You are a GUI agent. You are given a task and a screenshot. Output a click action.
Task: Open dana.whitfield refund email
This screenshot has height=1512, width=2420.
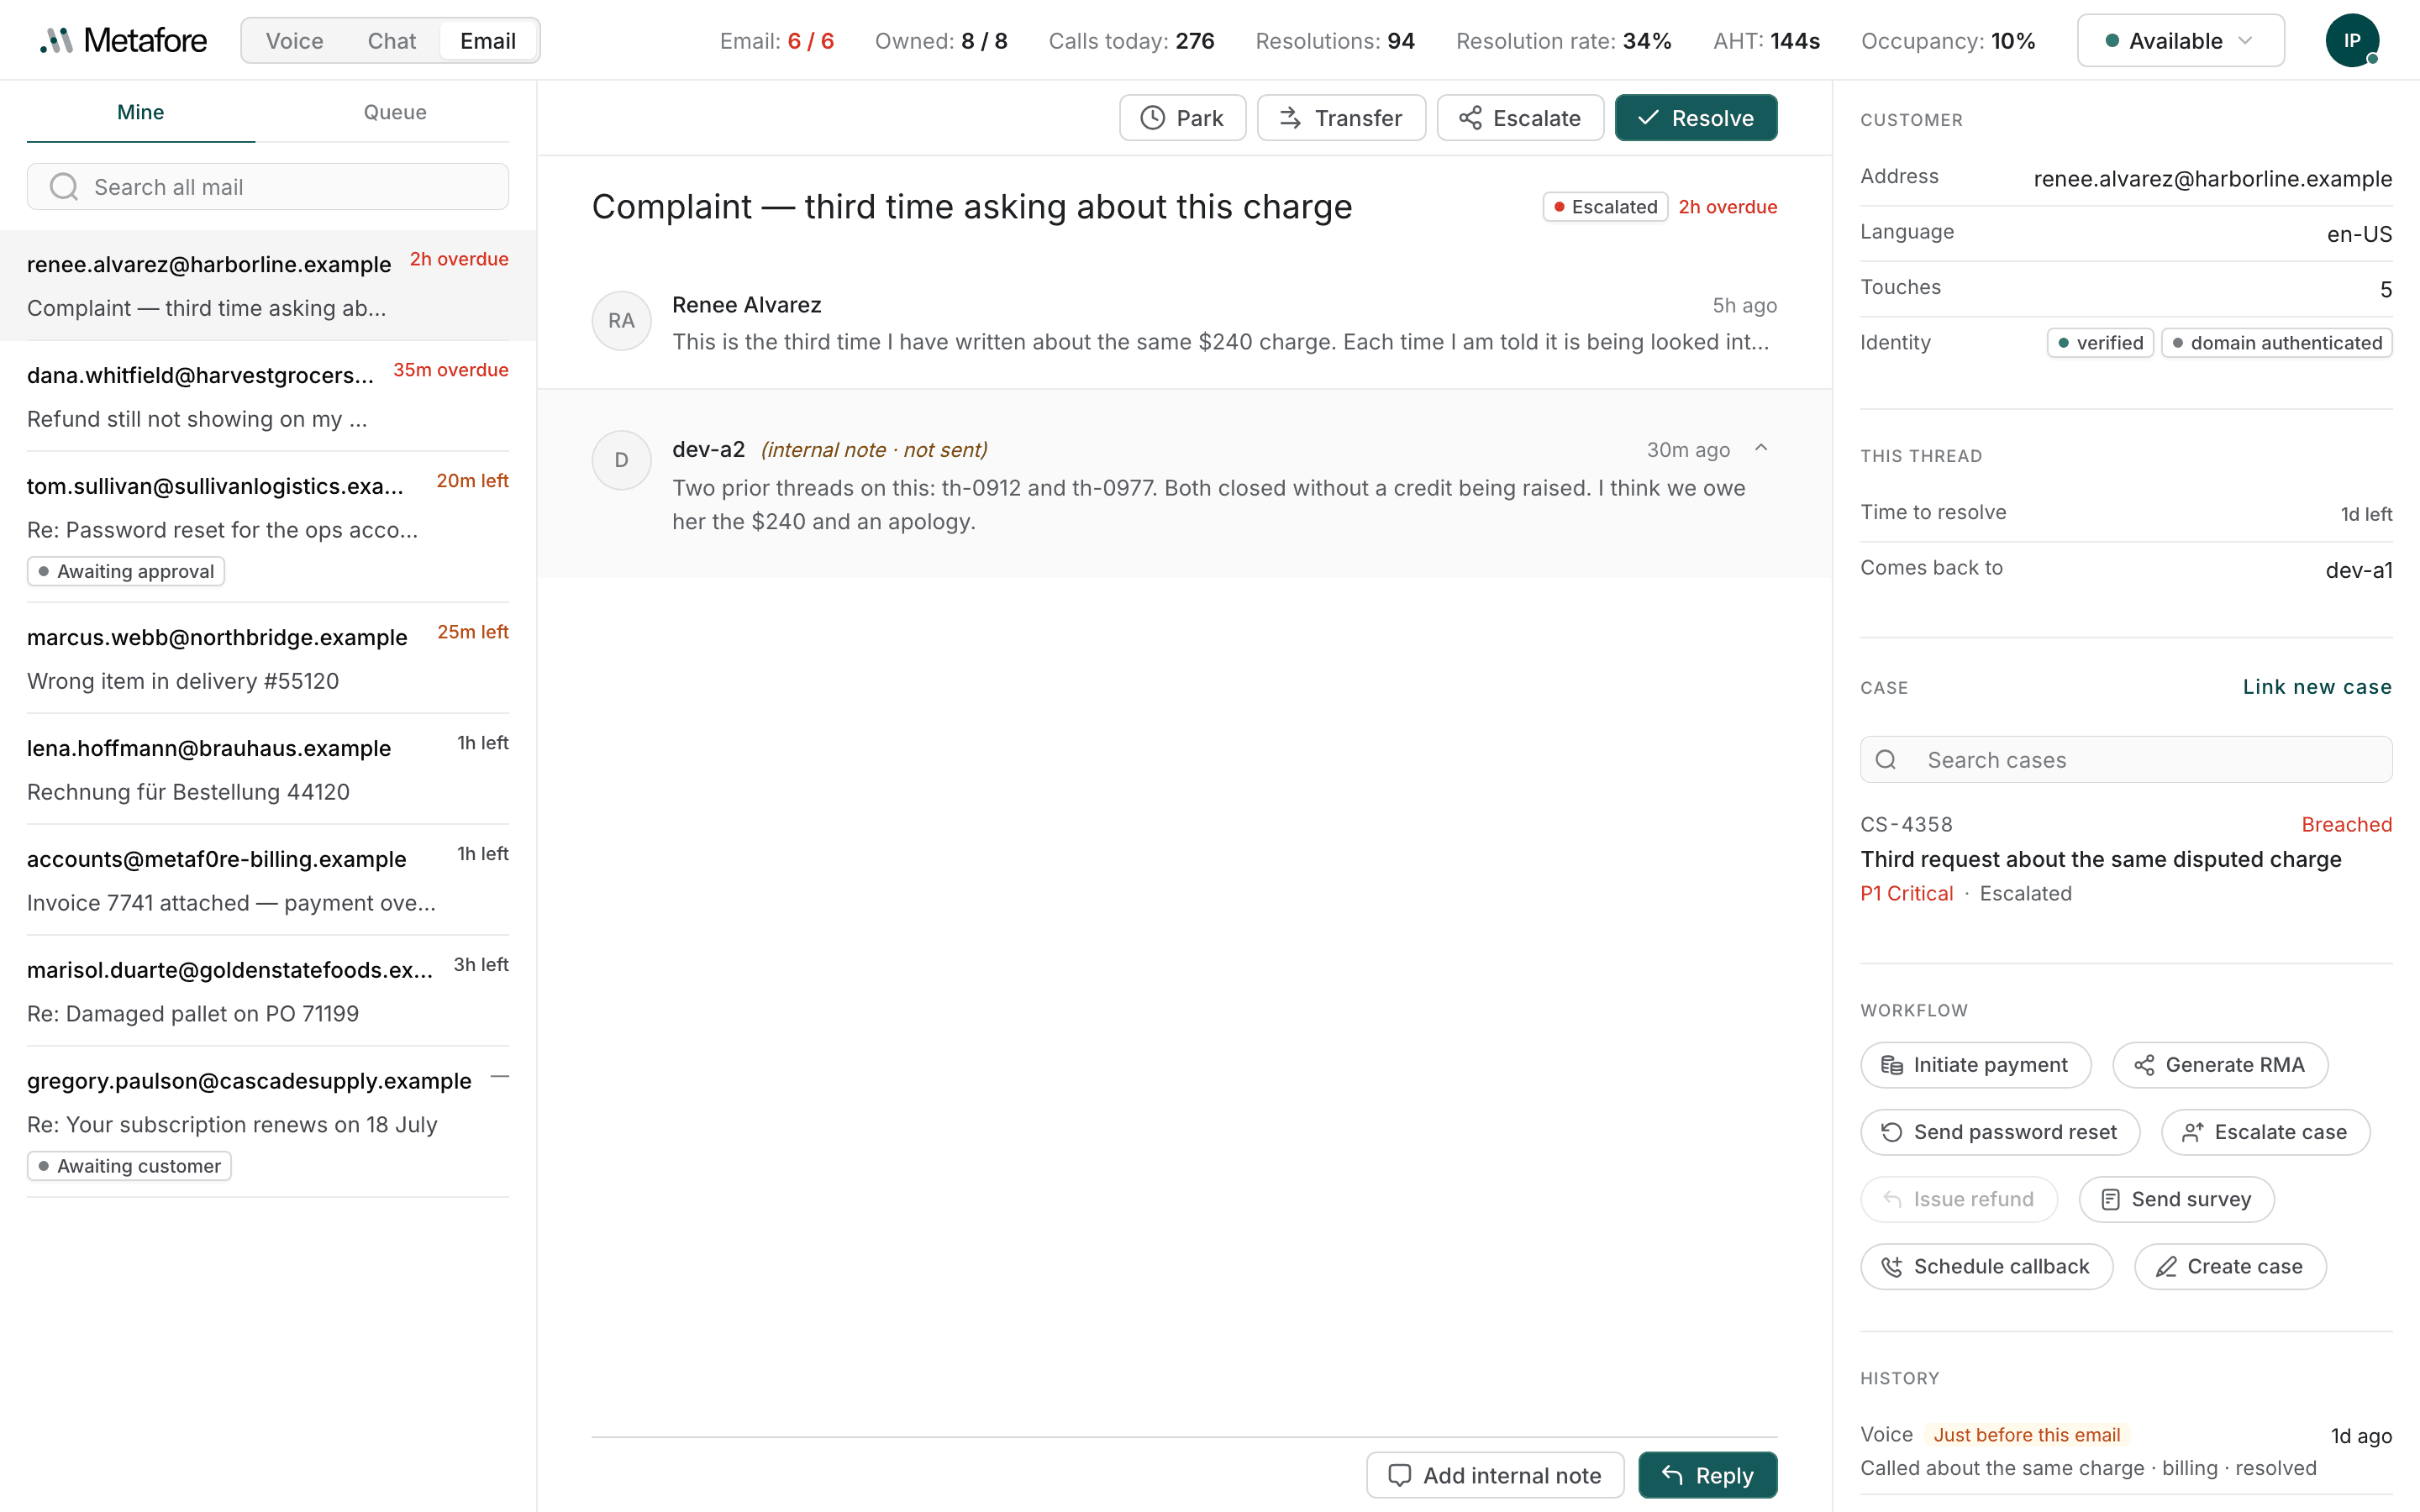(268, 397)
